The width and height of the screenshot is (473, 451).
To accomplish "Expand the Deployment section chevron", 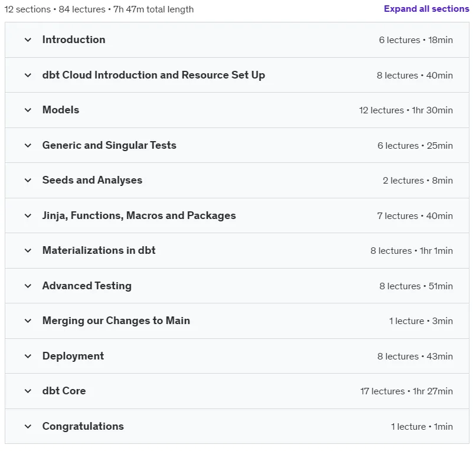I will pyautogui.click(x=28, y=356).
